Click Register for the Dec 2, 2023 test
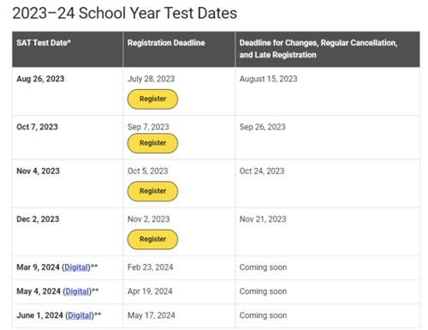428x330 pixels. point(152,239)
